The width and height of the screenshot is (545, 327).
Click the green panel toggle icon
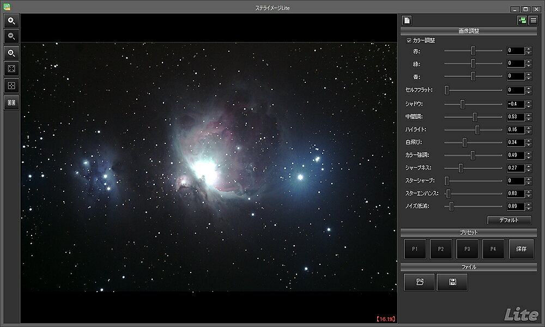point(522,21)
